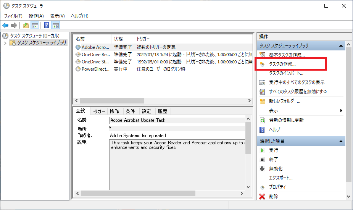The image size is (353, 210).
Task: Click the red X 削除 icon
Action: tap(262, 197)
